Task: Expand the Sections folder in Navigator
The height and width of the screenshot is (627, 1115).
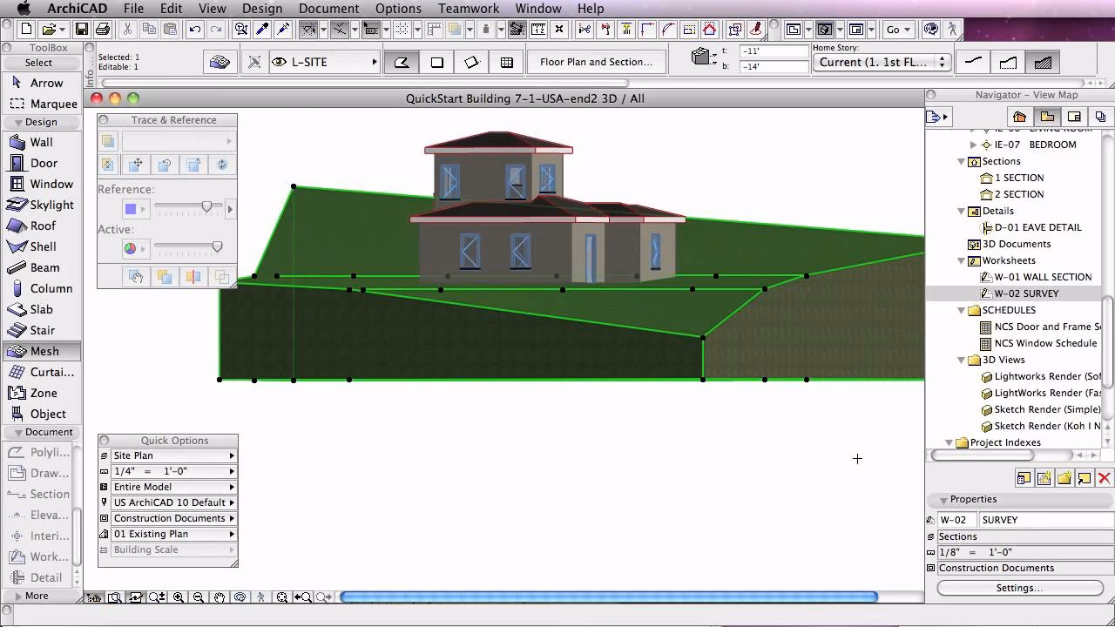Action: (x=962, y=161)
